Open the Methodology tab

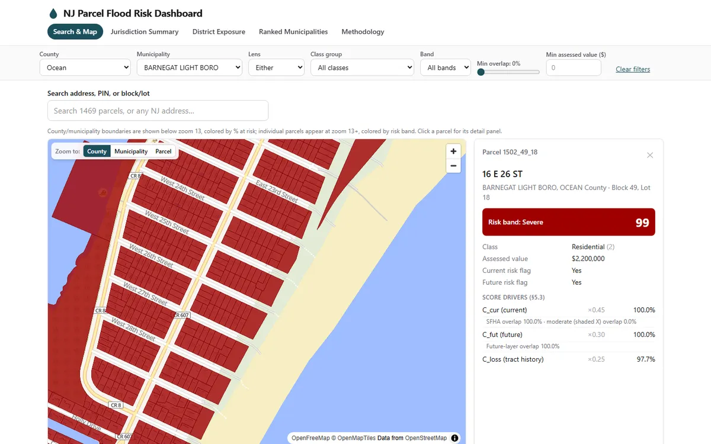tap(363, 32)
